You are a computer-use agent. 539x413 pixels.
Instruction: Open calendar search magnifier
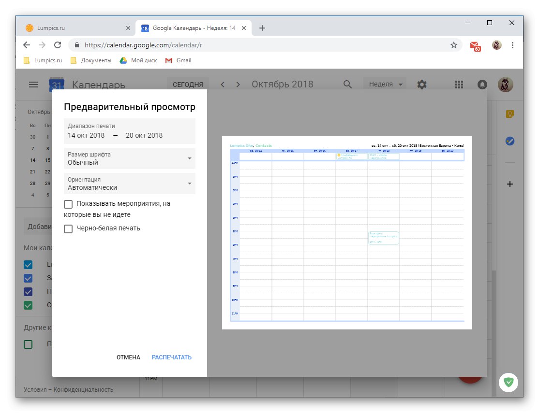tap(347, 85)
